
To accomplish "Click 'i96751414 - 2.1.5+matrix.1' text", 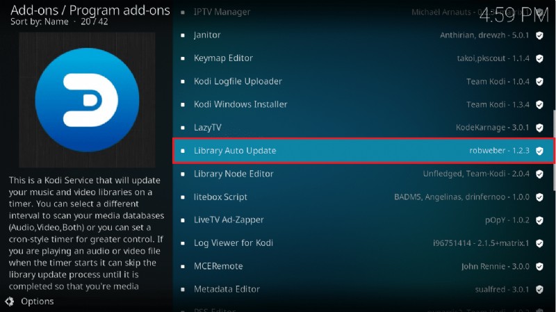I will click(x=481, y=243).
